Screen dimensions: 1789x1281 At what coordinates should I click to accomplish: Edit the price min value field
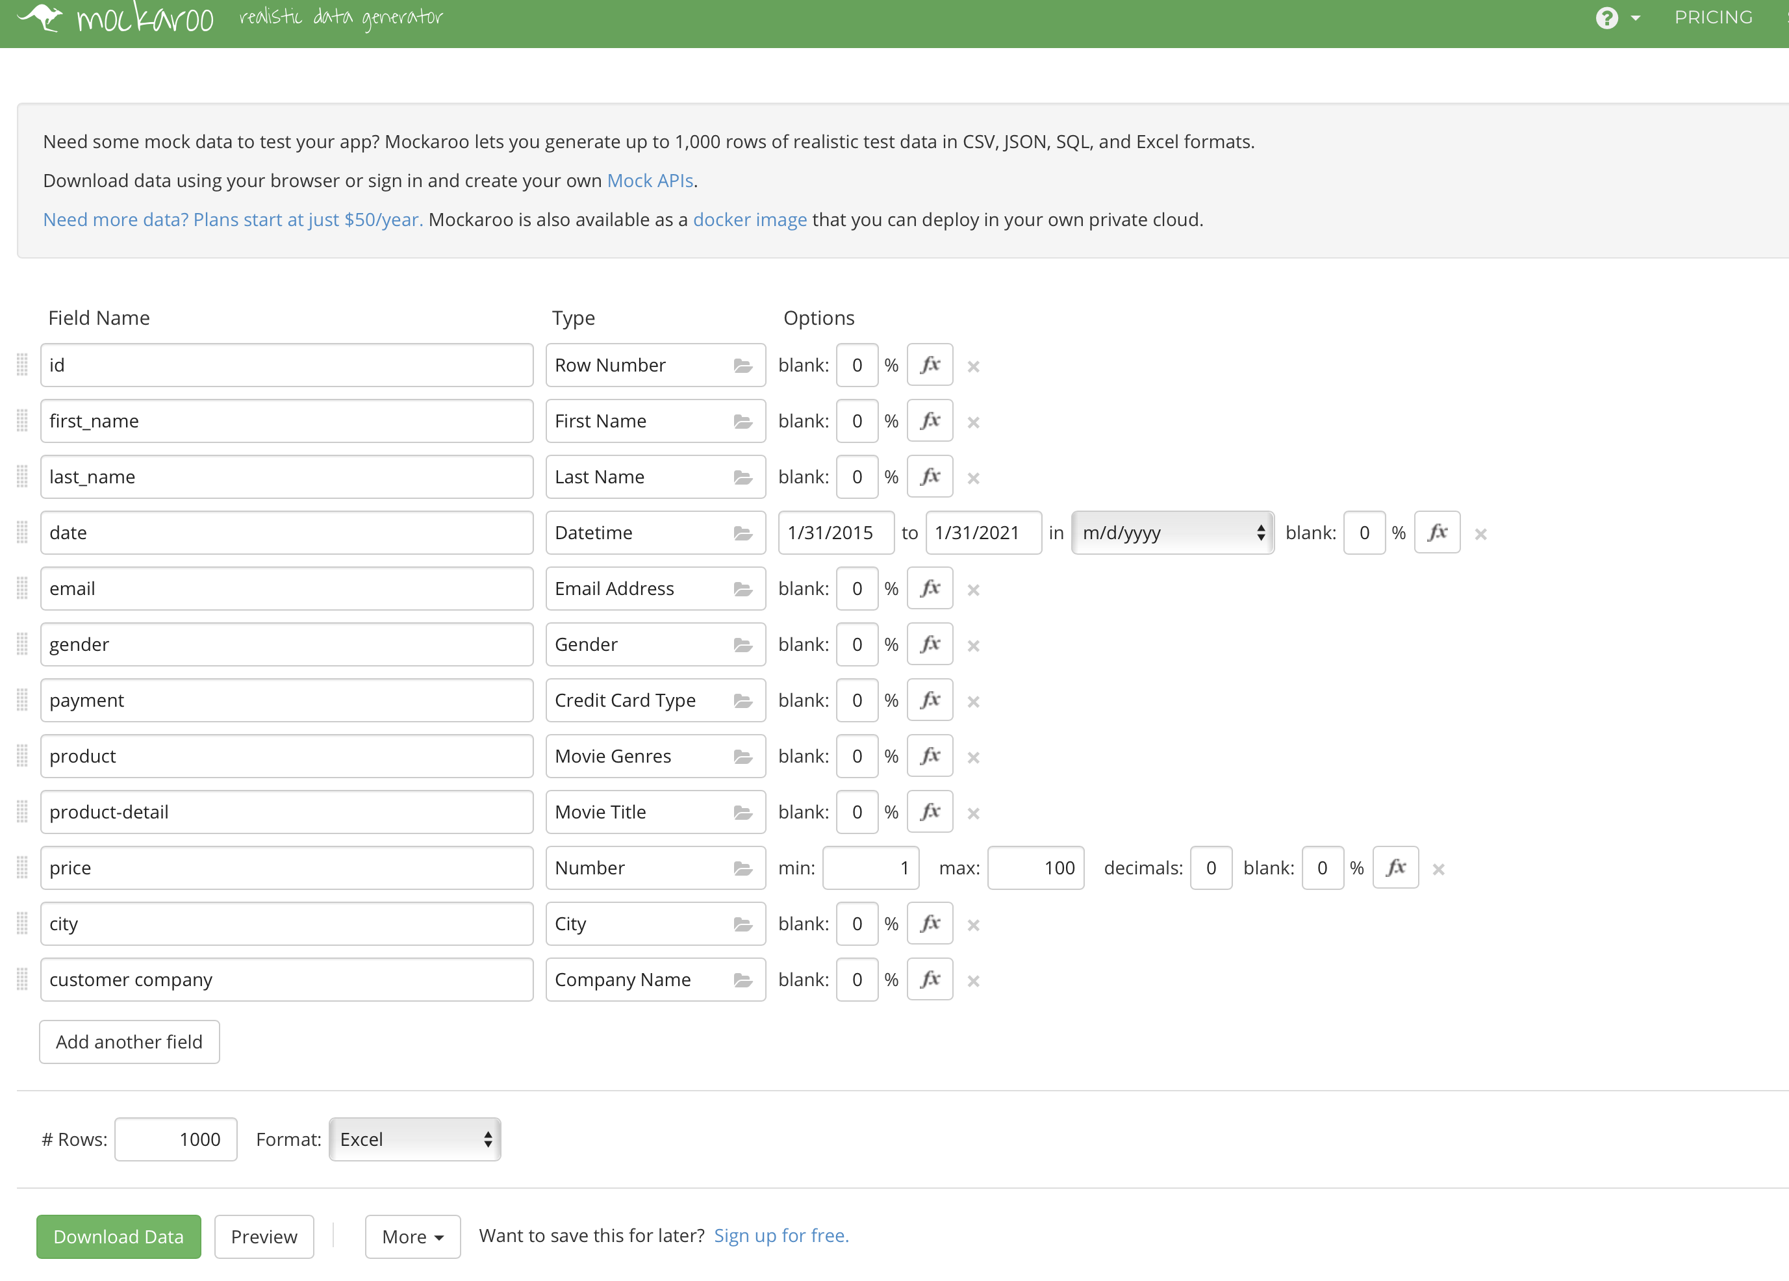[871, 869]
